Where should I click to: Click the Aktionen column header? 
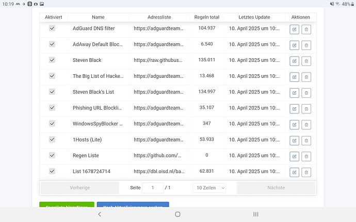[300, 17]
